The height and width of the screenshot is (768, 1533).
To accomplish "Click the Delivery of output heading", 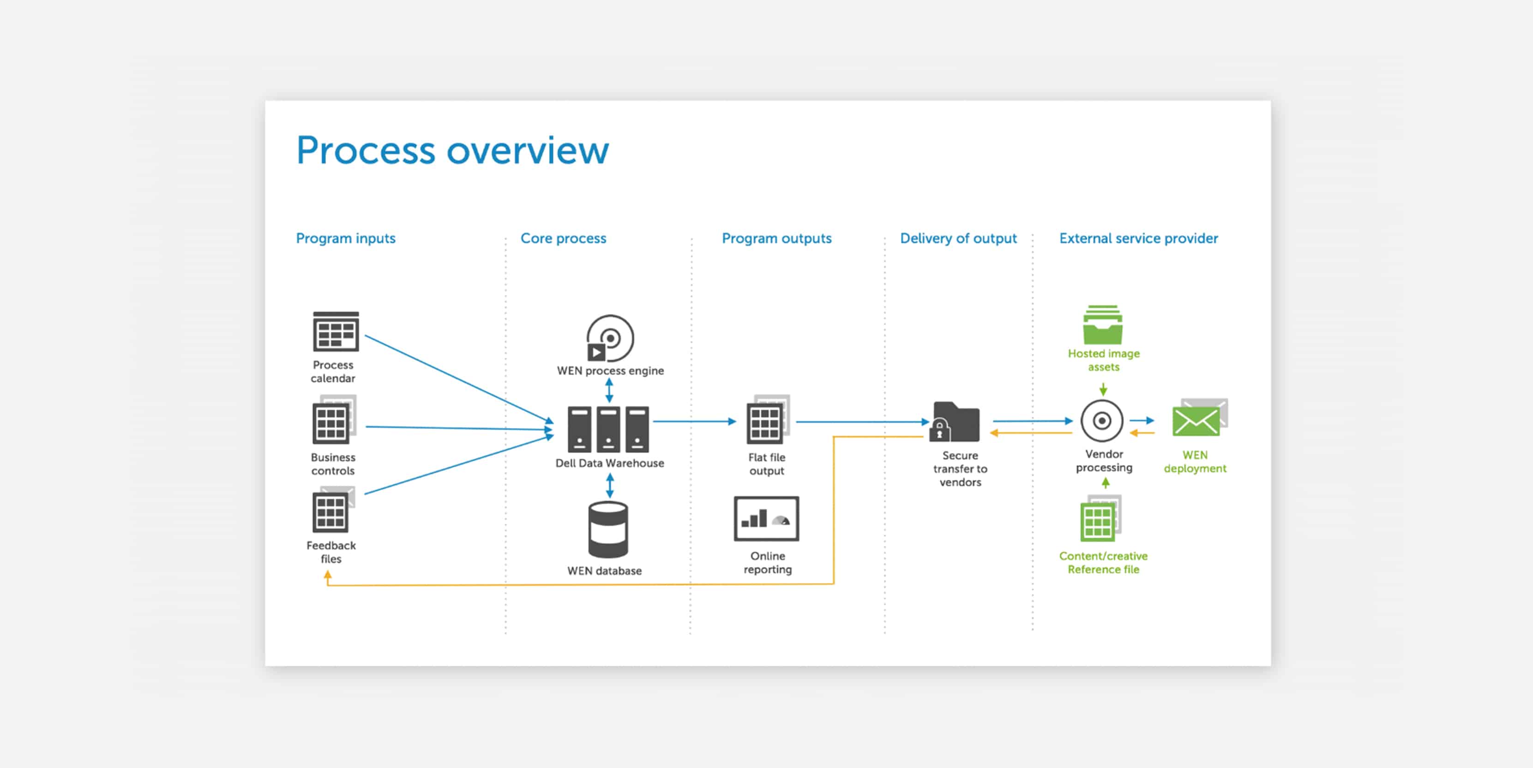I will (x=958, y=238).
